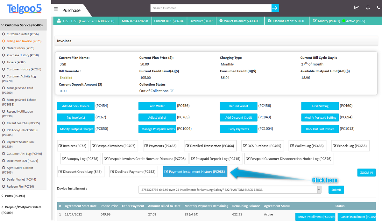Click the Early Payments button
382x222 pixels.
coord(239,129)
